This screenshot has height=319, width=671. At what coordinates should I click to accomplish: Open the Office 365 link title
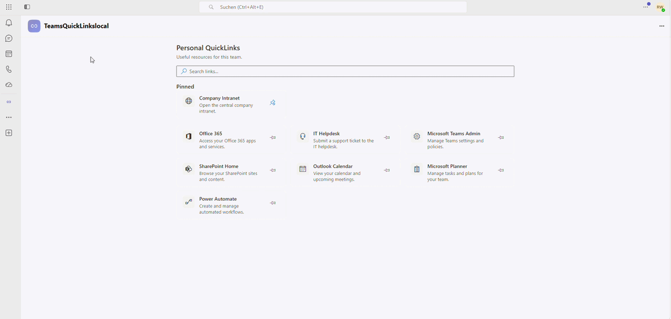211,134
